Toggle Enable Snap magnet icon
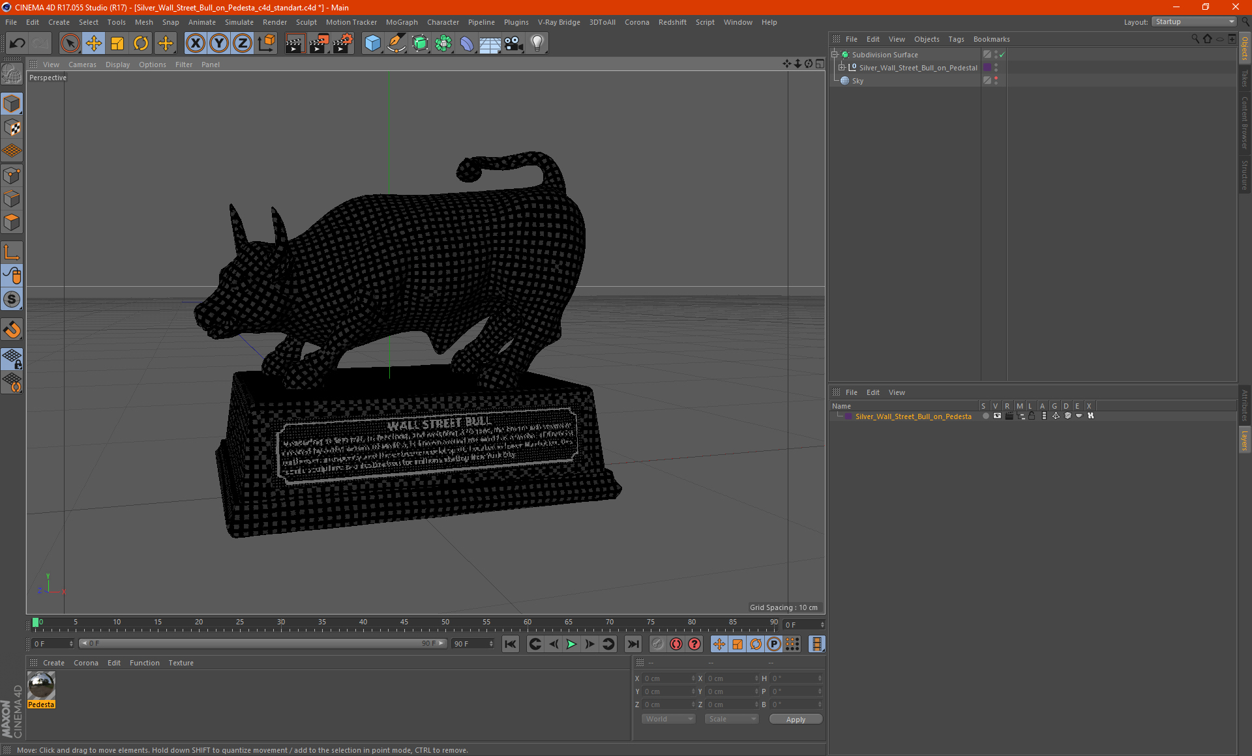 12,330
